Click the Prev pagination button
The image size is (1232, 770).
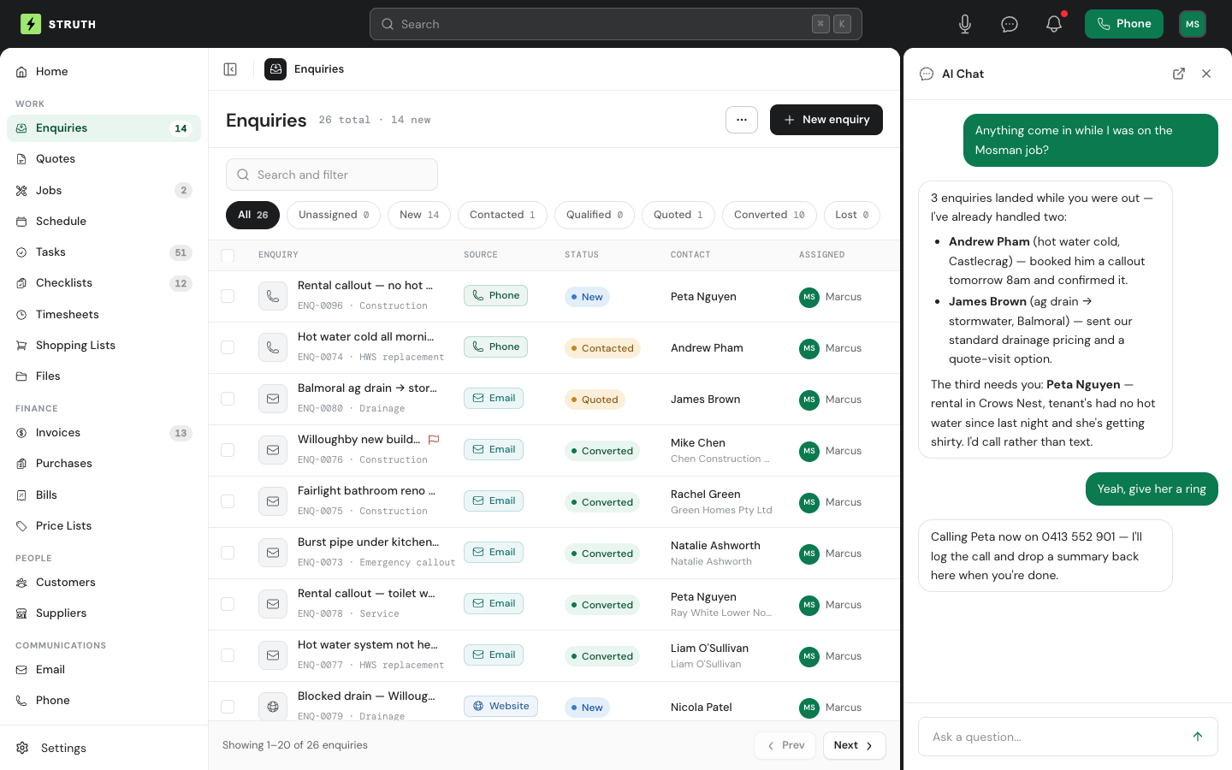785,745
